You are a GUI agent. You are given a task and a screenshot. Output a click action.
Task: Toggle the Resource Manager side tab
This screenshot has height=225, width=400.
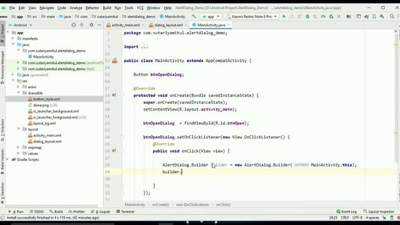(2, 67)
